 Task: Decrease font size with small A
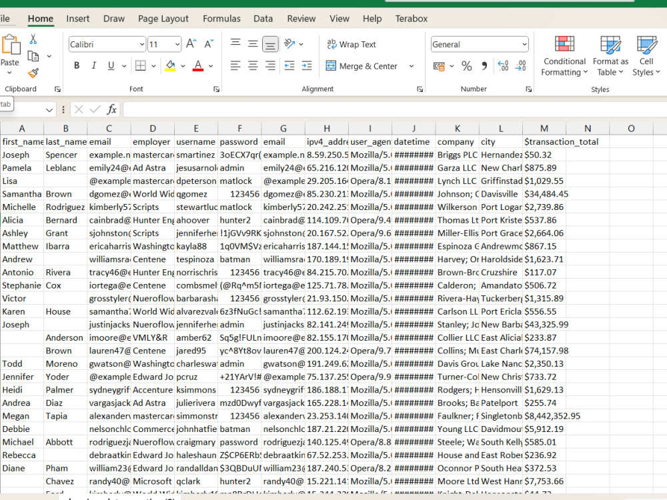(209, 44)
